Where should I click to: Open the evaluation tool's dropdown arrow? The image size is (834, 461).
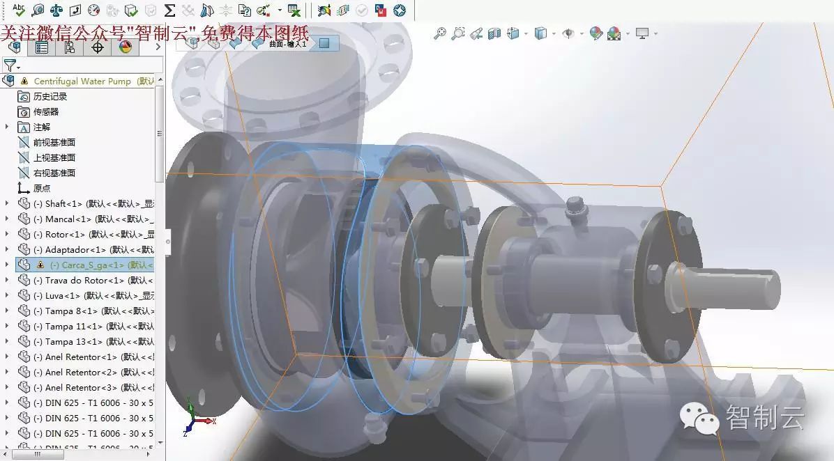point(280,10)
